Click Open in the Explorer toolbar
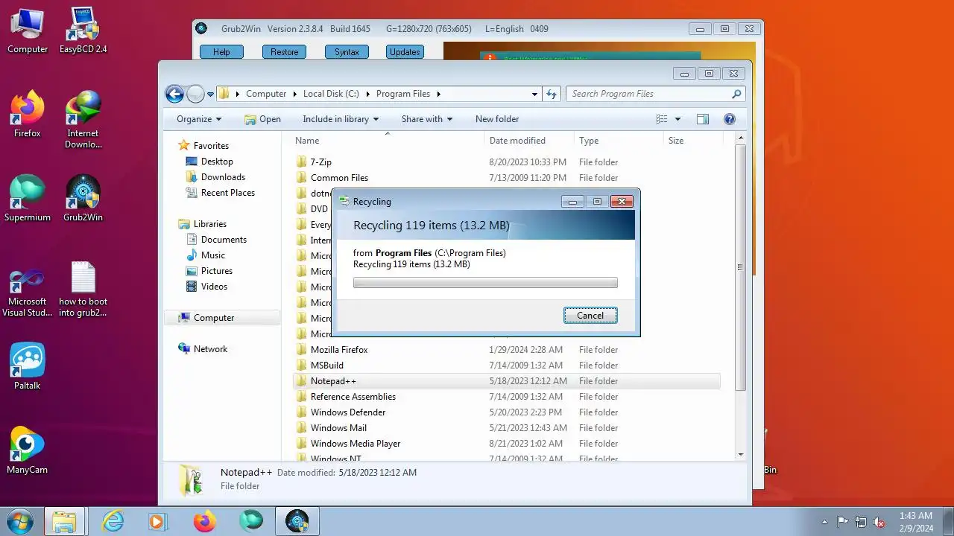954x536 pixels. point(262,119)
